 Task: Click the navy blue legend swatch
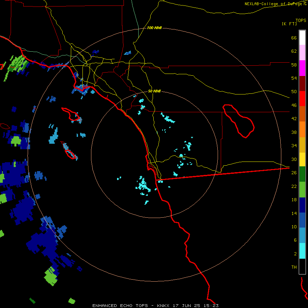click(302, 205)
